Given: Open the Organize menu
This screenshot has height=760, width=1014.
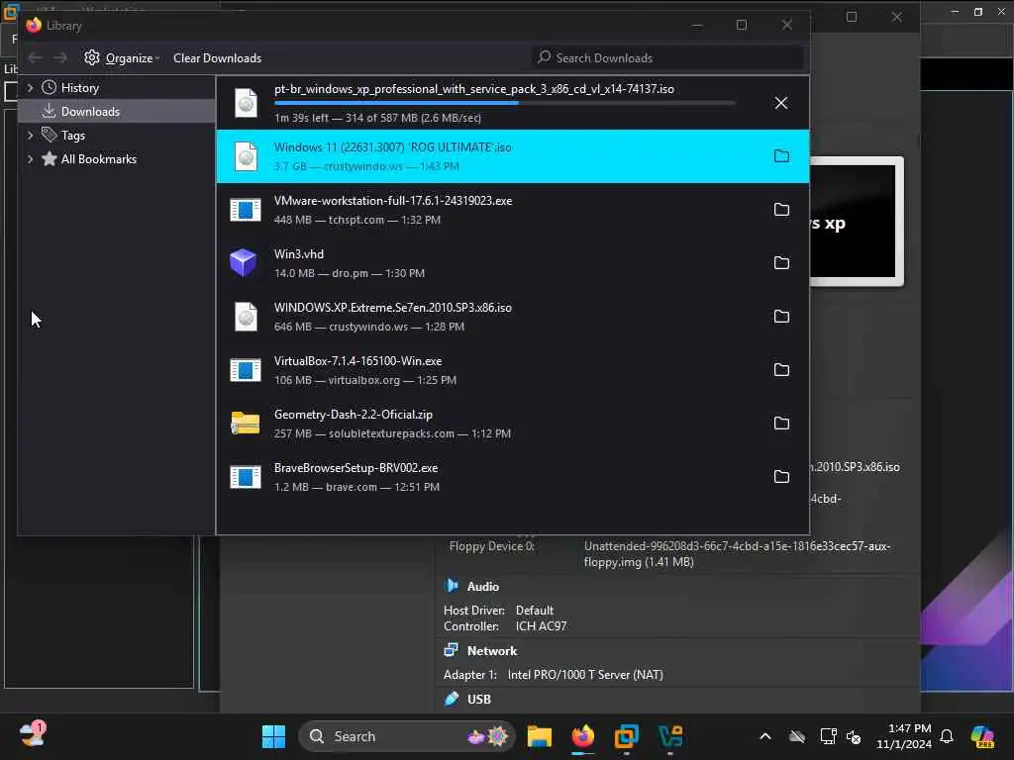Looking at the screenshot, I should (x=122, y=58).
